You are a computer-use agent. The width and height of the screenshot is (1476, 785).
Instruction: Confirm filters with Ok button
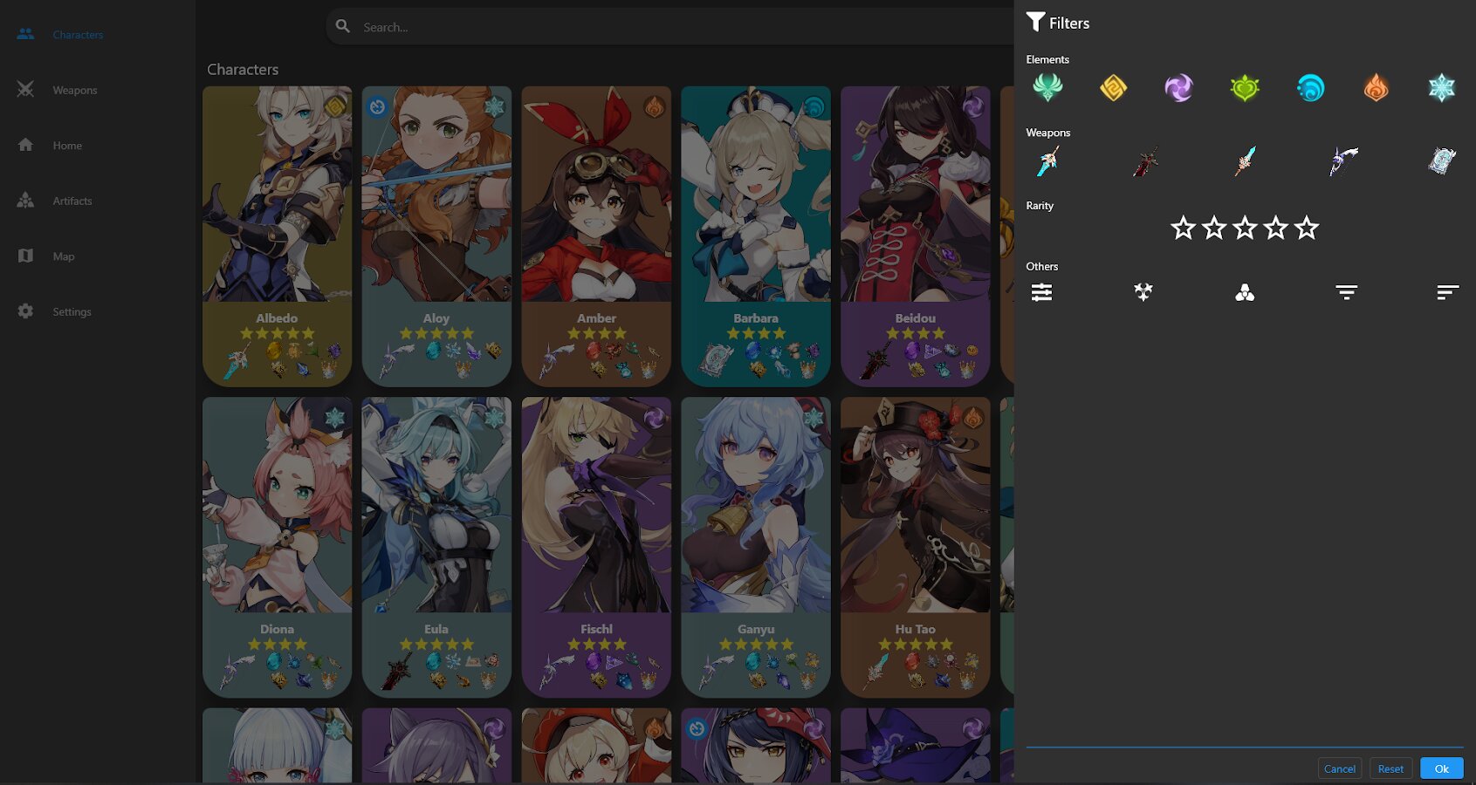pos(1441,768)
